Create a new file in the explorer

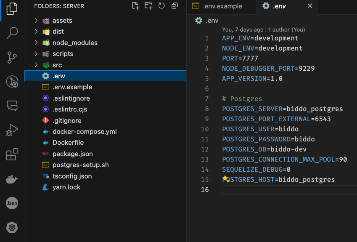[135, 6]
